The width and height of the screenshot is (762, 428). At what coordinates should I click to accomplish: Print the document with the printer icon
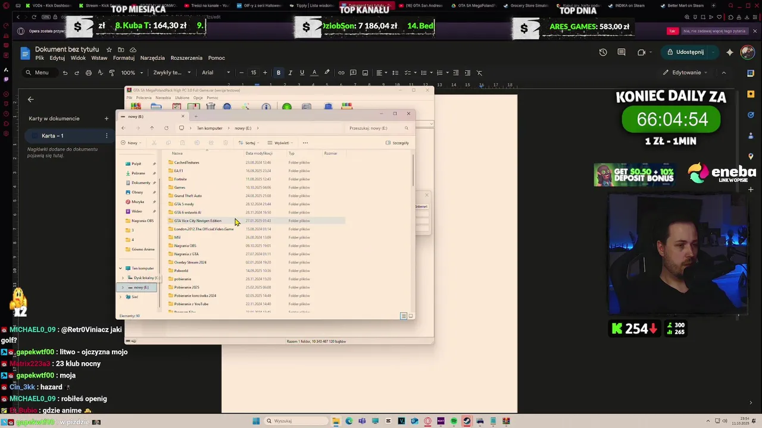tap(89, 73)
